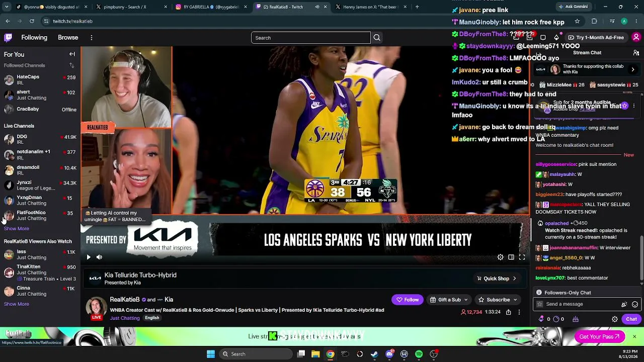644x362 pixels.
Task: Bookmark this page with the star icon
Action: [x=577, y=21]
